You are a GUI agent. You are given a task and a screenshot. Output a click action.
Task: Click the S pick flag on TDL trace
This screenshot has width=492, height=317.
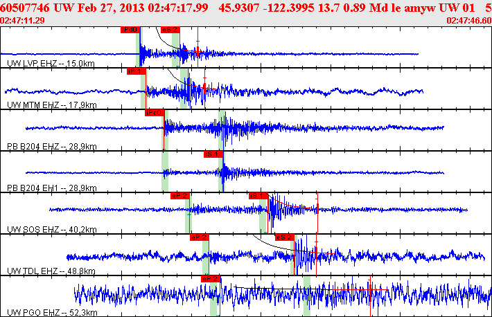(x=284, y=237)
